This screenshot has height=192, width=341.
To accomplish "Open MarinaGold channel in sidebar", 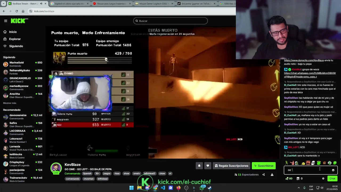I will pyautogui.click(x=23, y=64).
